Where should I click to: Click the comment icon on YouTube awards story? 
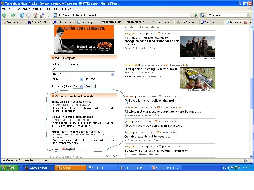pos(159,34)
